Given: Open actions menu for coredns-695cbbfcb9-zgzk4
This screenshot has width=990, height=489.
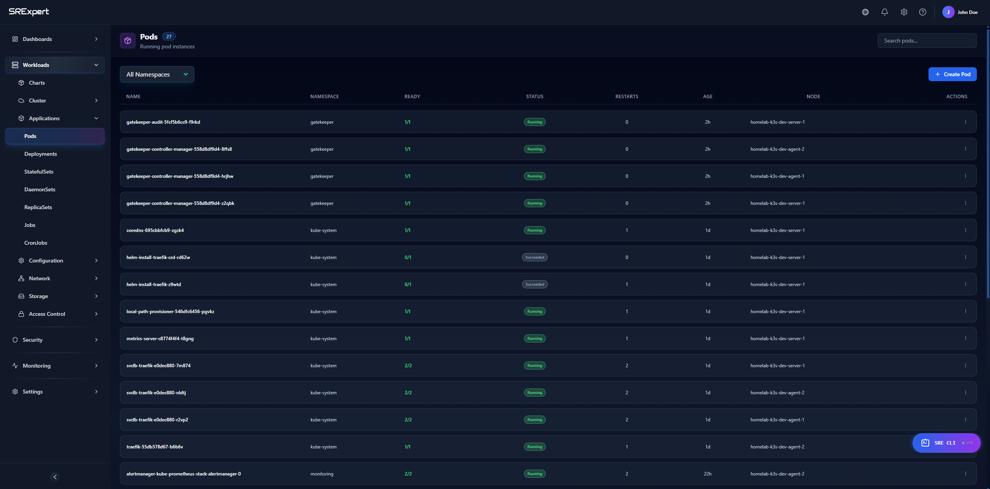Looking at the screenshot, I should (966, 230).
